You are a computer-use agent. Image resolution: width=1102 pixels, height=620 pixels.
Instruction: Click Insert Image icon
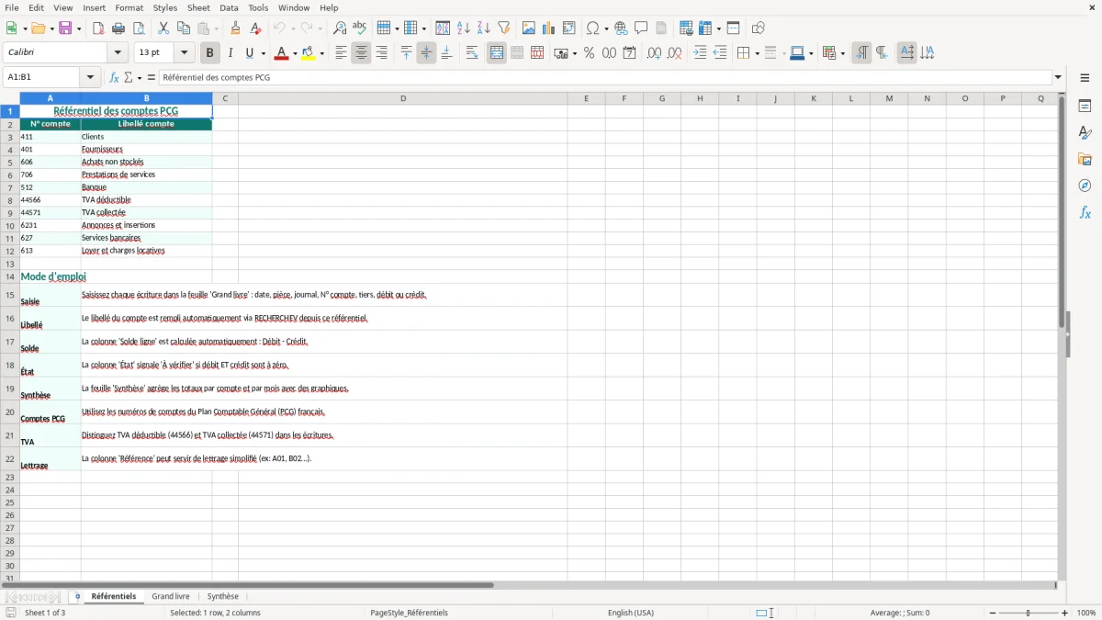pyautogui.click(x=529, y=28)
